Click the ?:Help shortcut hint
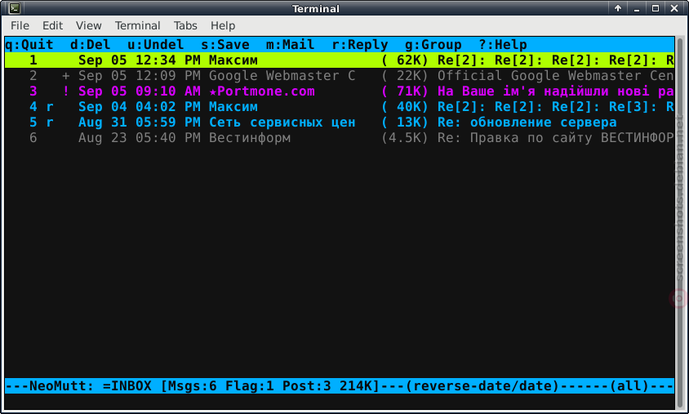The image size is (689, 414). [503, 45]
